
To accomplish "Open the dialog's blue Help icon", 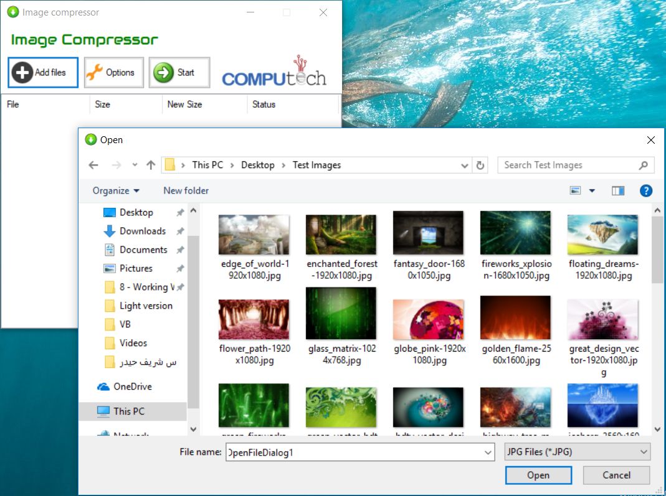I will (646, 190).
